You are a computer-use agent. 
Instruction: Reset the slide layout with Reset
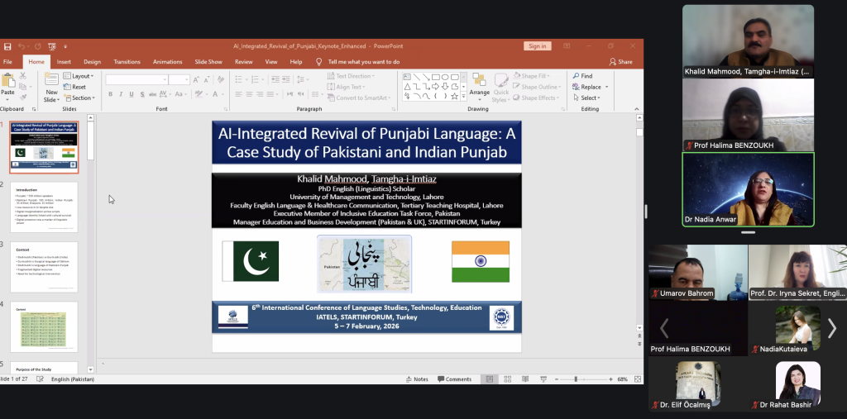point(74,87)
